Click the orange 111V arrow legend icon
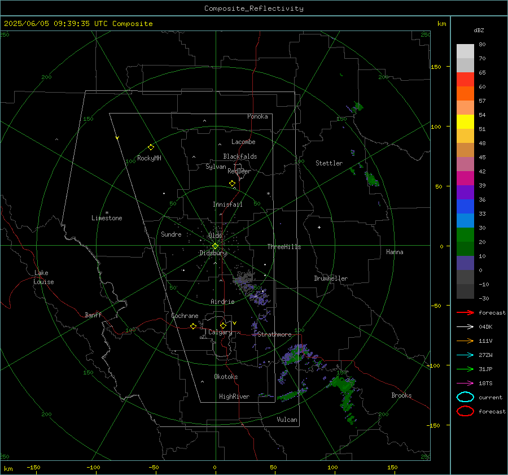 [465, 341]
